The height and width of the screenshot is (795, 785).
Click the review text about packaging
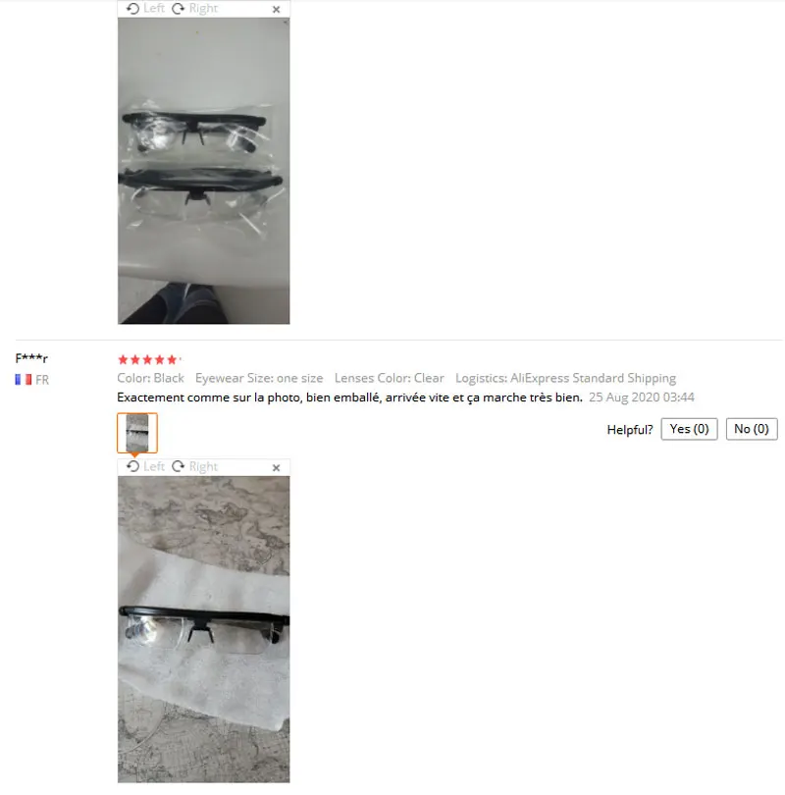349,397
